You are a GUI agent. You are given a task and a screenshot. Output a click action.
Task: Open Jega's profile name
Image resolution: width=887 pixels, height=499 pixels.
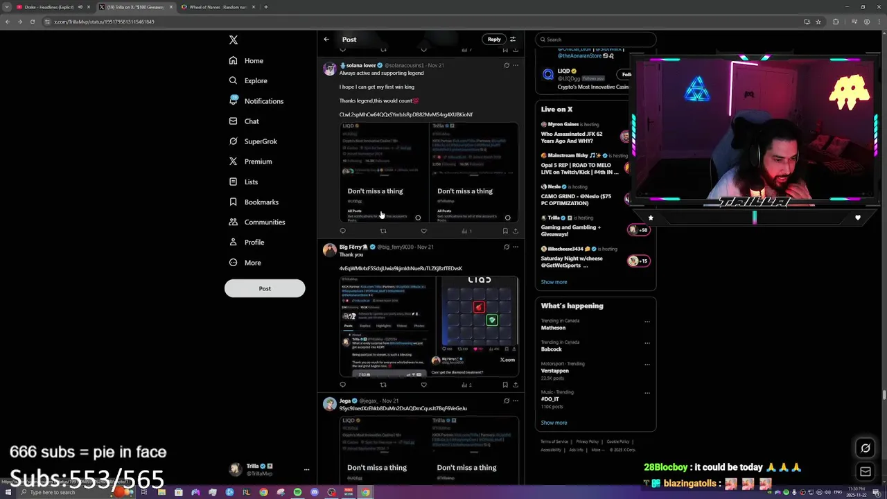click(344, 401)
